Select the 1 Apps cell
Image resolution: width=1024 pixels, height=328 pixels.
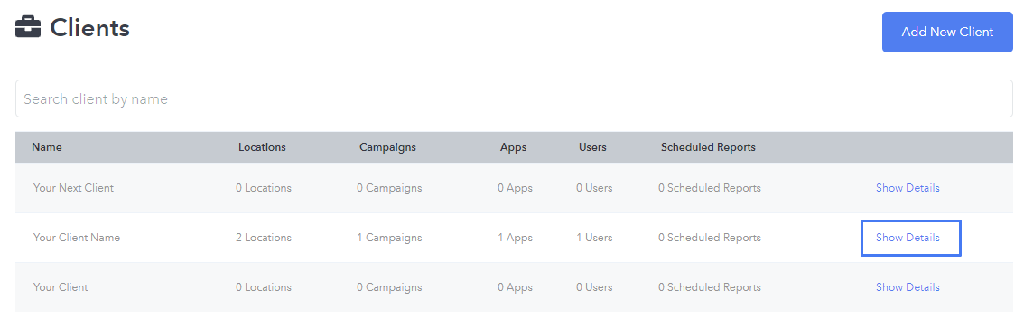[516, 238]
